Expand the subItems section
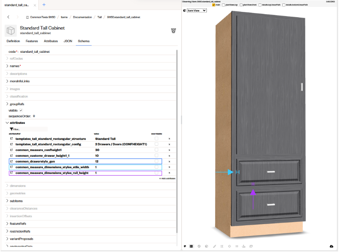The image size is (339, 252). [7, 201]
